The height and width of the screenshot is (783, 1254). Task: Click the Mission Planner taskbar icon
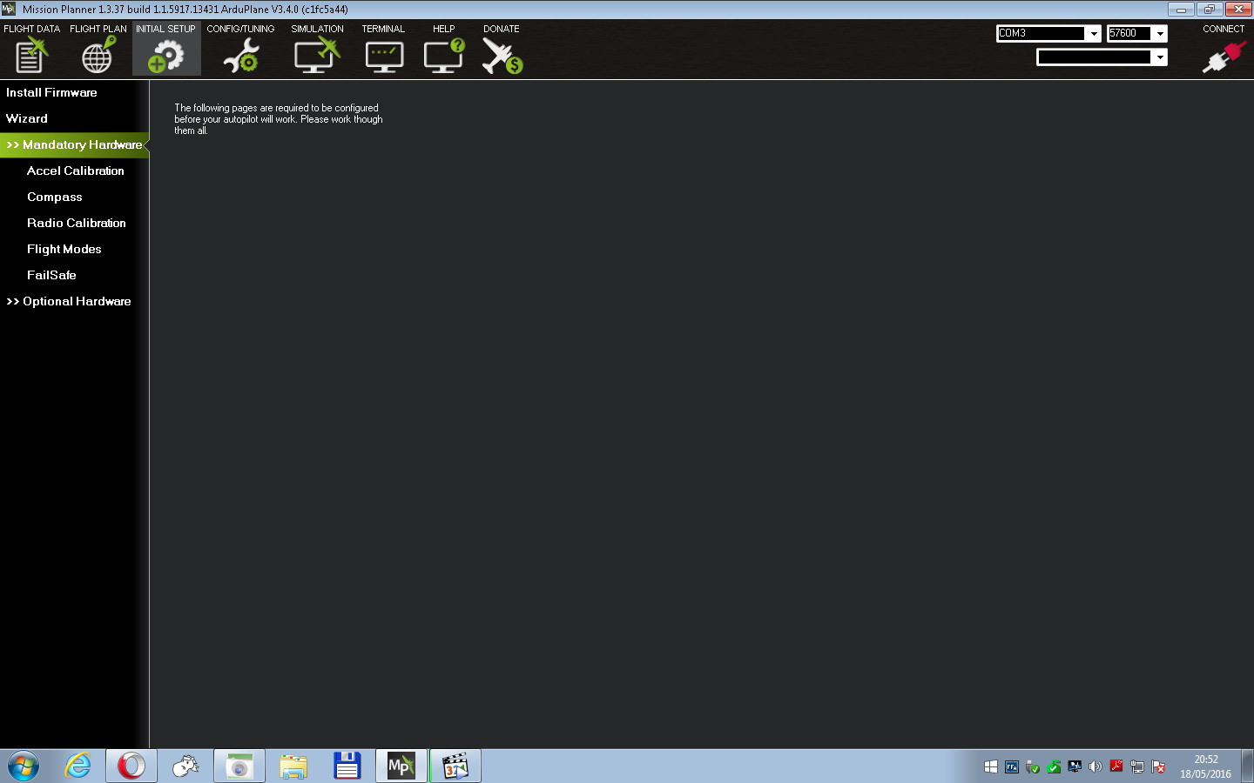coord(401,766)
